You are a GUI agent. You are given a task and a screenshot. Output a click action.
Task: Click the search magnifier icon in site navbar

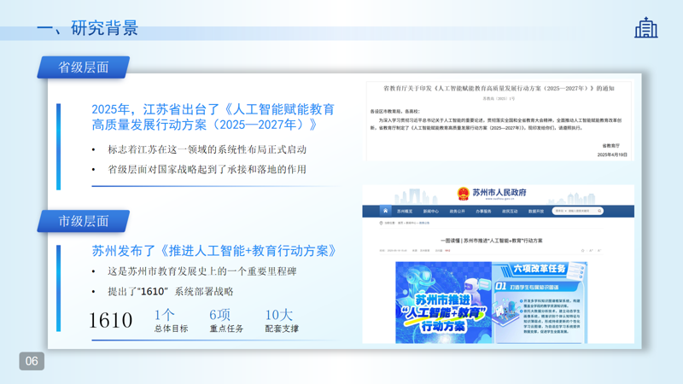pyautogui.click(x=599, y=211)
